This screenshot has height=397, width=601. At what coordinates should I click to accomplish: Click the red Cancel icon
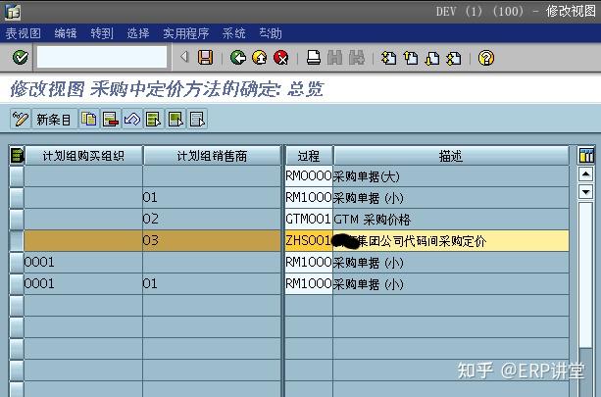tap(281, 58)
